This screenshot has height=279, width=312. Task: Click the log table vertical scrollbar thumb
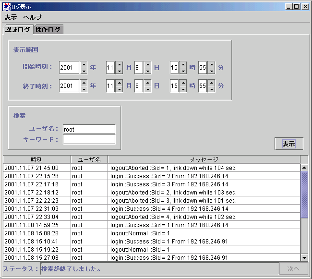point(304,194)
